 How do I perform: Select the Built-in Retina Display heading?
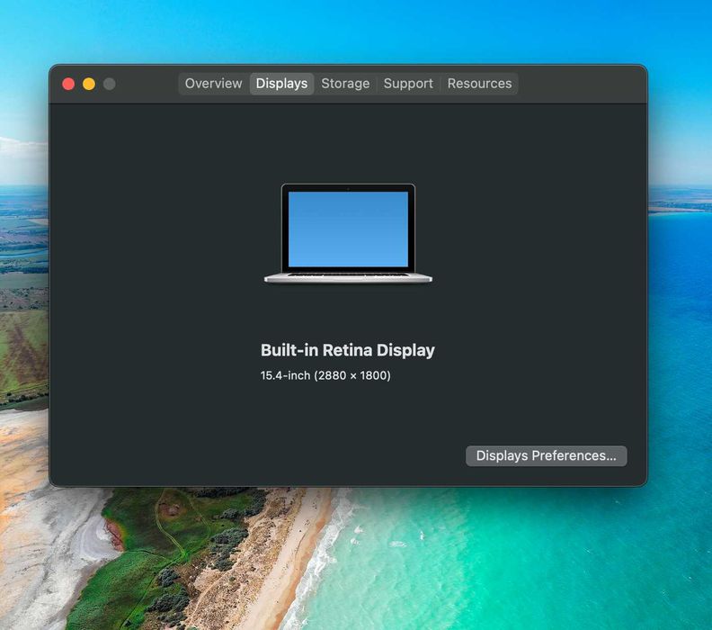[x=348, y=350]
